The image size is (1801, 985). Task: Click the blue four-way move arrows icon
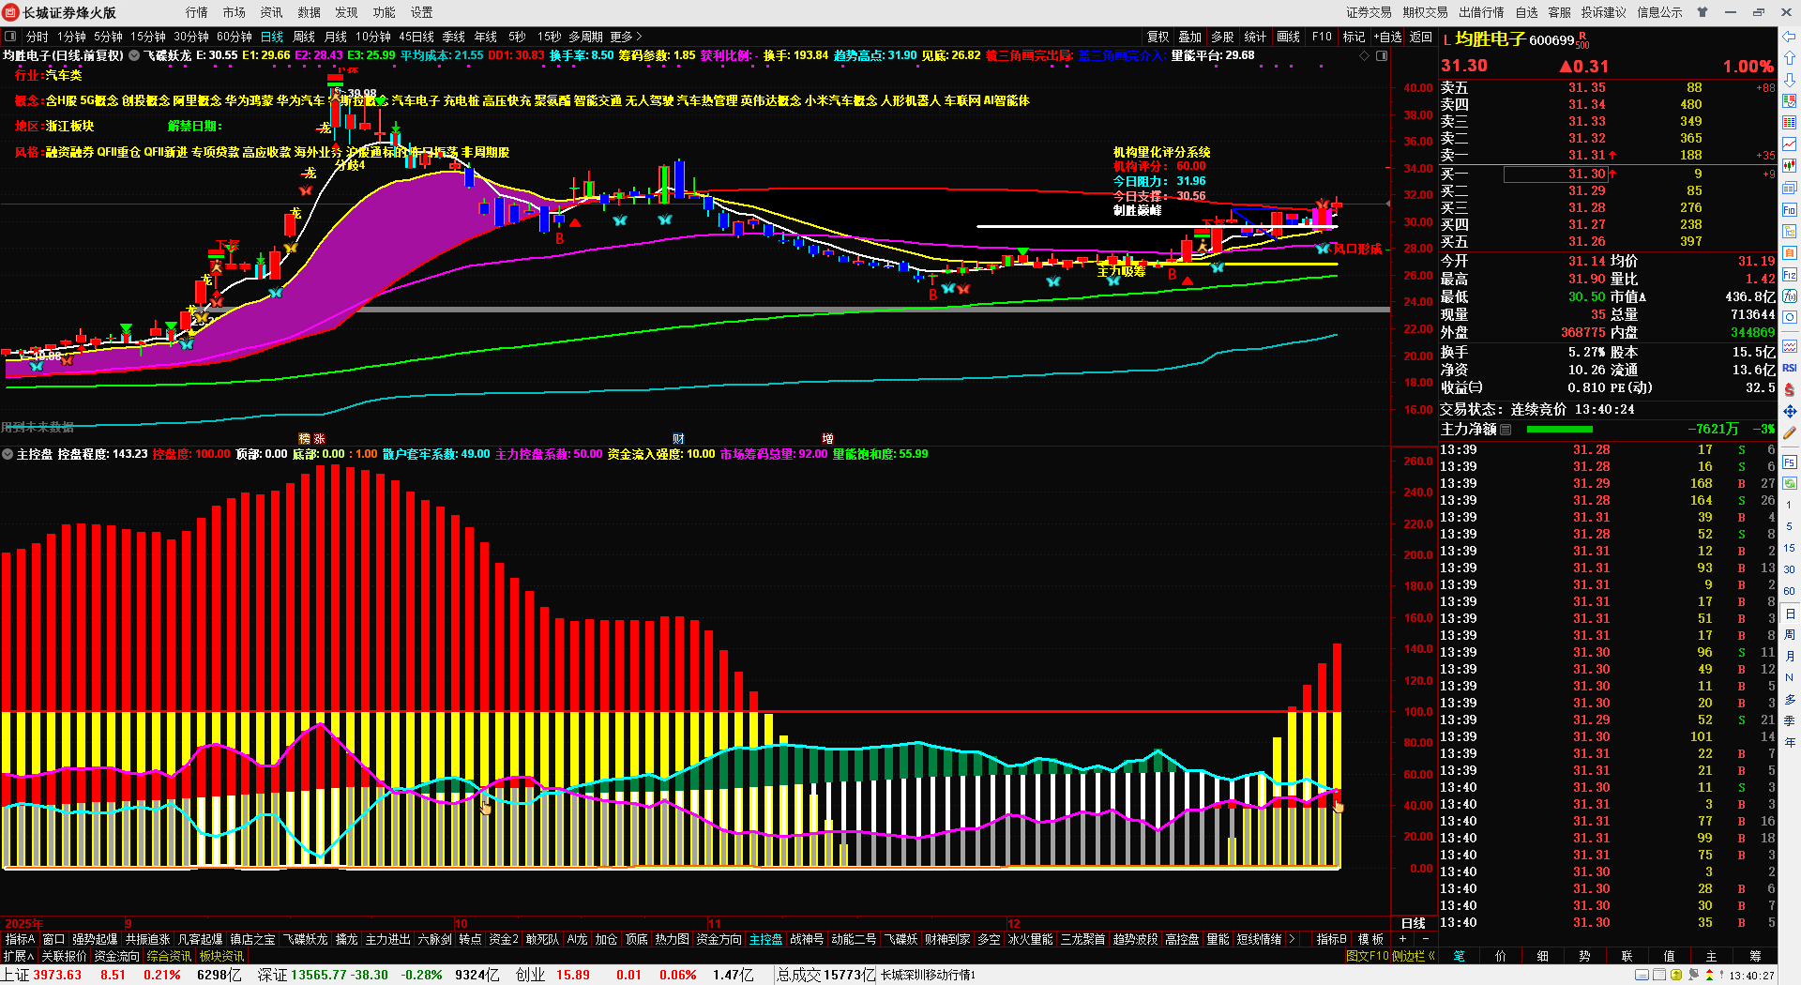[x=1790, y=411]
